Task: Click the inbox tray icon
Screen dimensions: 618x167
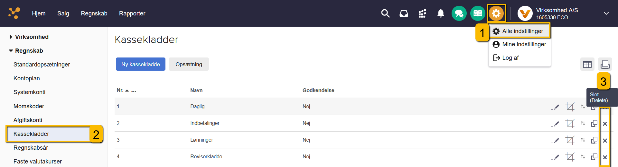Action: click(404, 13)
